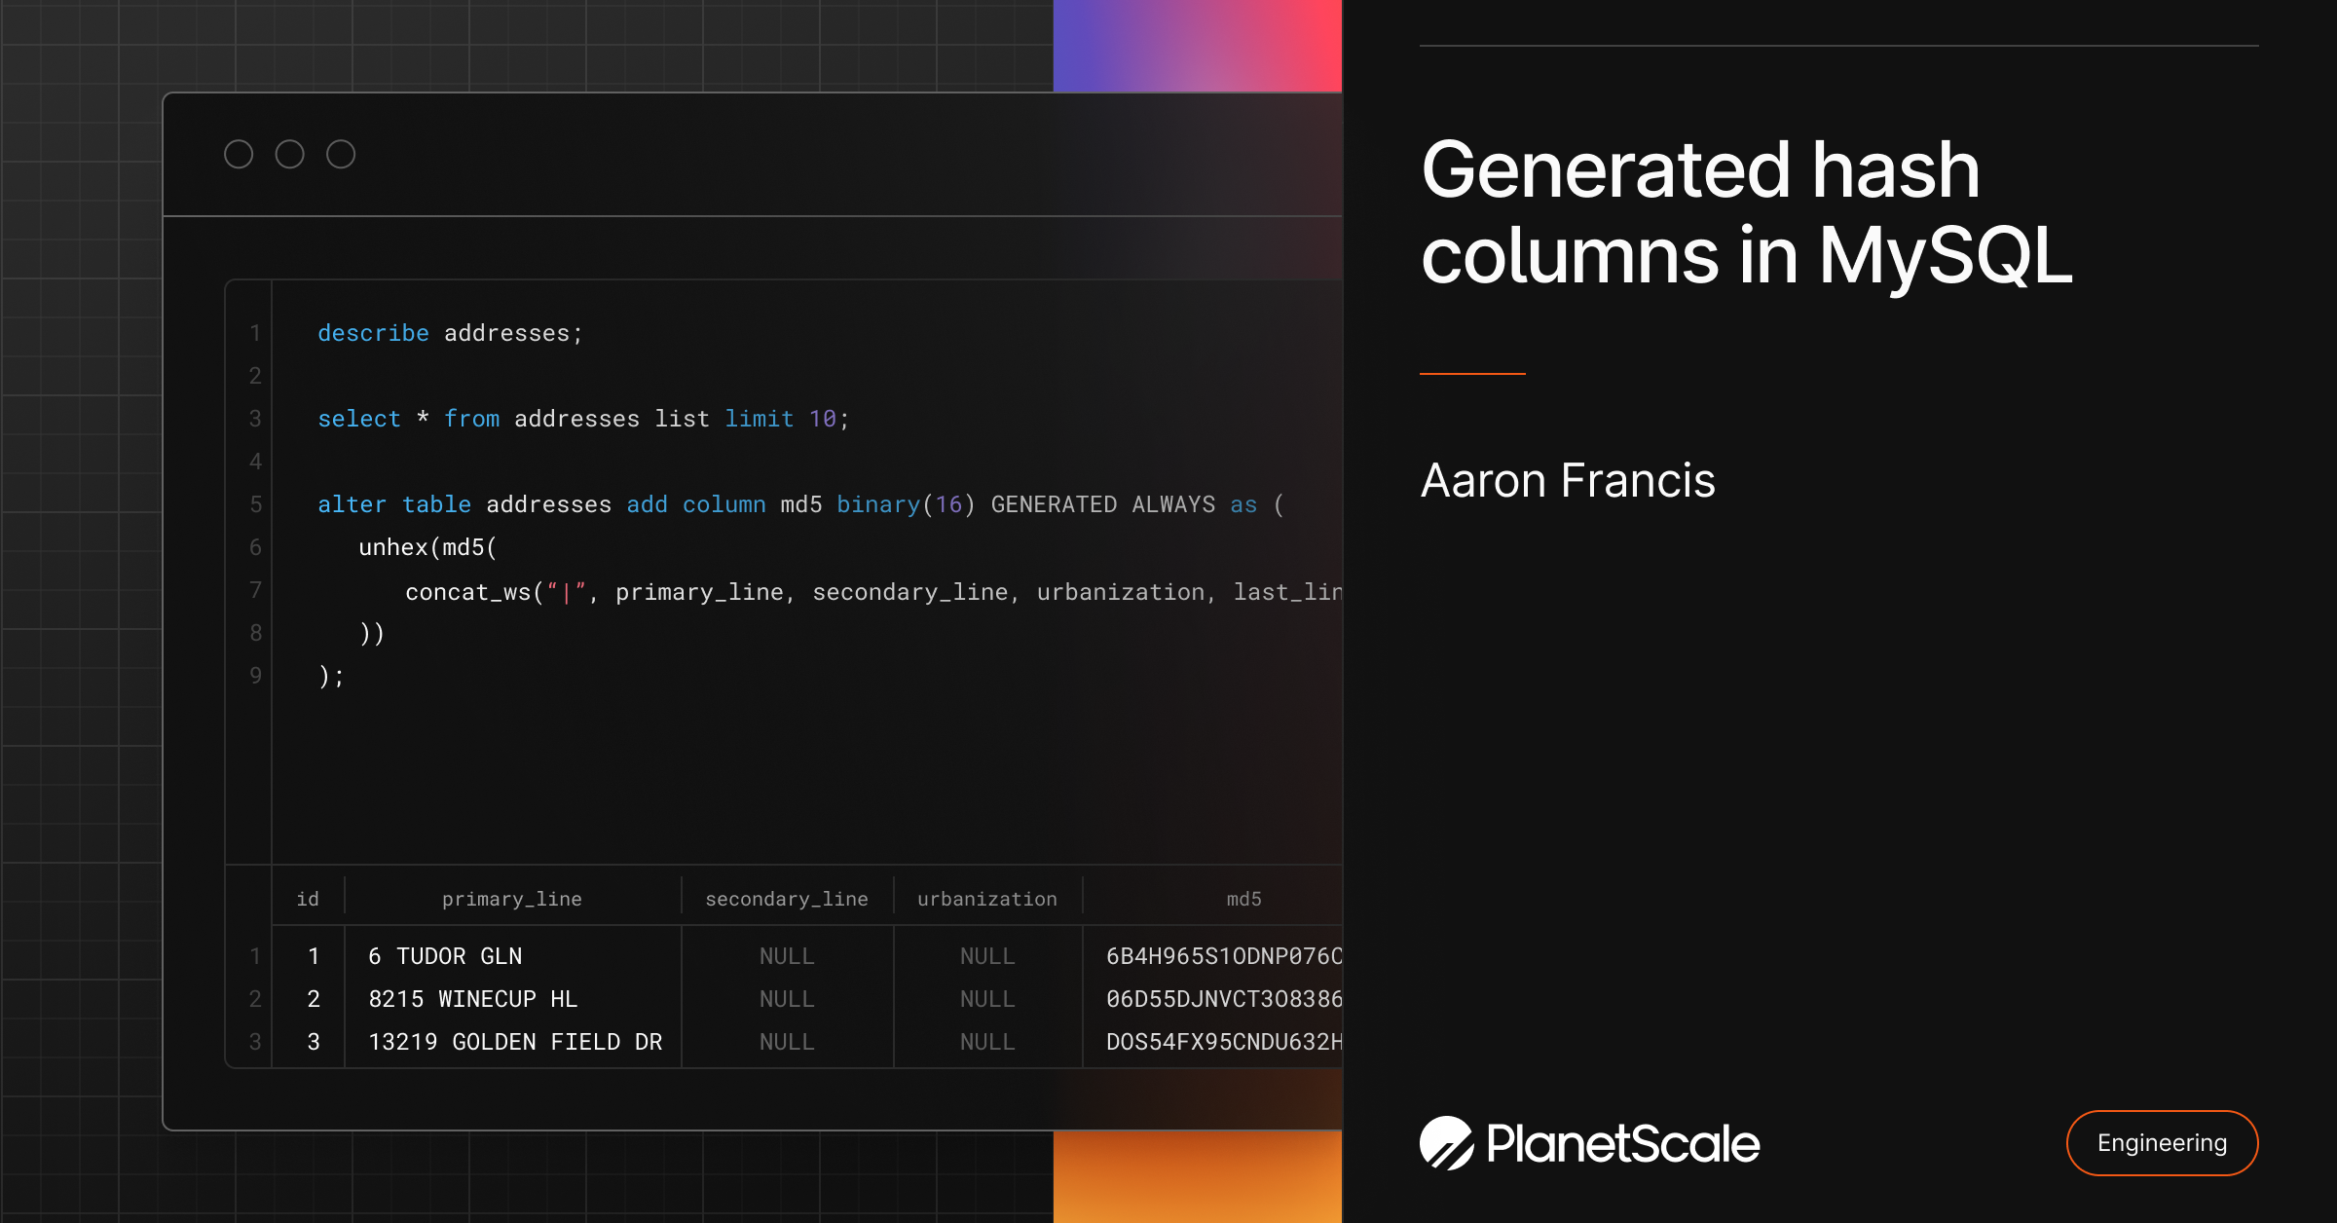Click the '13219 GOLDEN FIELD DR' cell
2337x1223 pixels.
(515, 1042)
